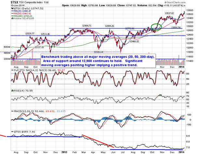Click the red MA(50) legend line
The image size is (197, 154).
[12, 14]
